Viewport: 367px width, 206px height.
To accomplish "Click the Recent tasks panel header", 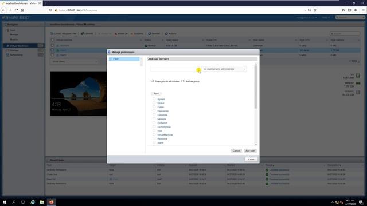I will [205, 160].
